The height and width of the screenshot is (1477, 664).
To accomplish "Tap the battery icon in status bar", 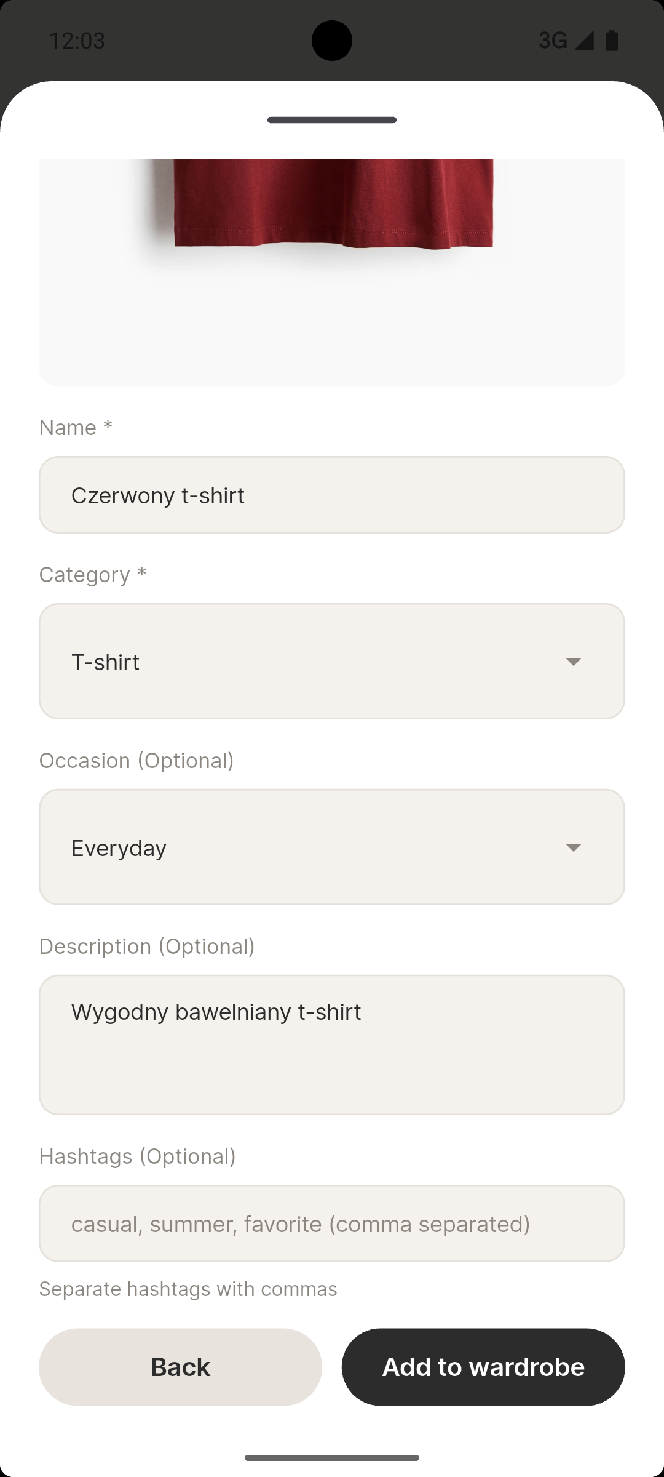I will pyautogui.click(x=612, y=41).
